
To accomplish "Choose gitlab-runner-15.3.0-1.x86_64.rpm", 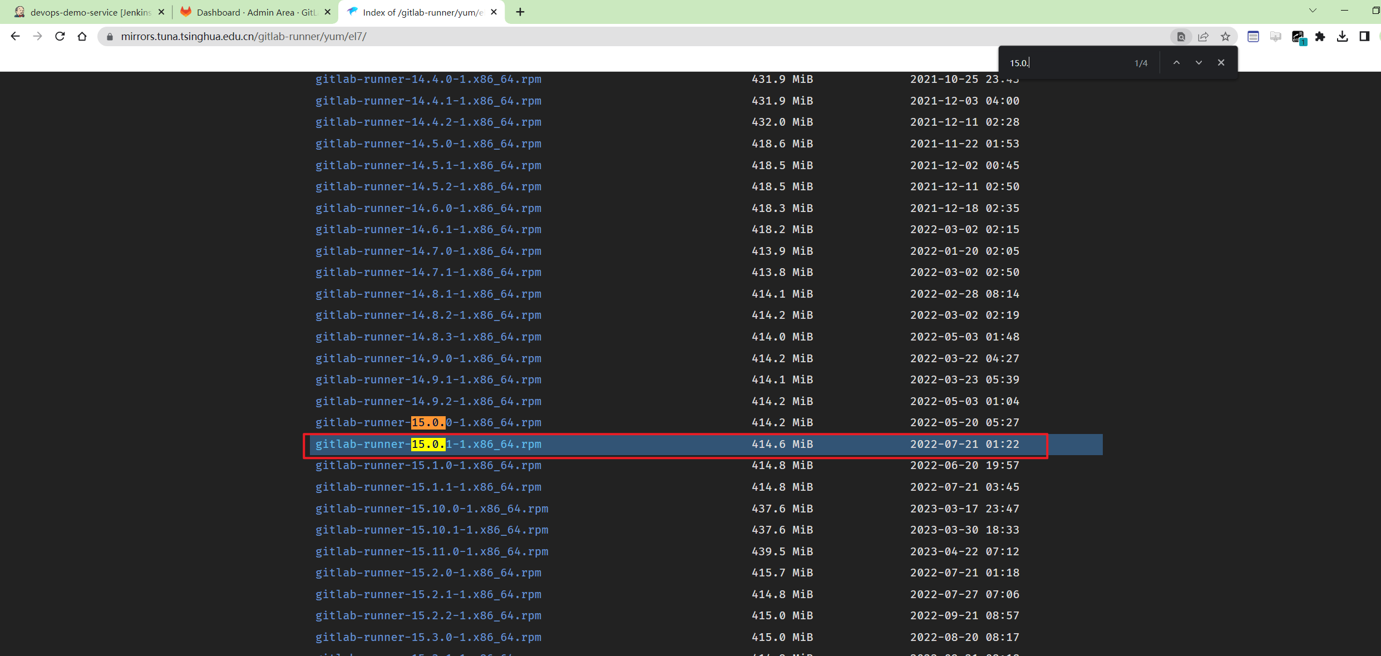I will (x=428, y=637).
